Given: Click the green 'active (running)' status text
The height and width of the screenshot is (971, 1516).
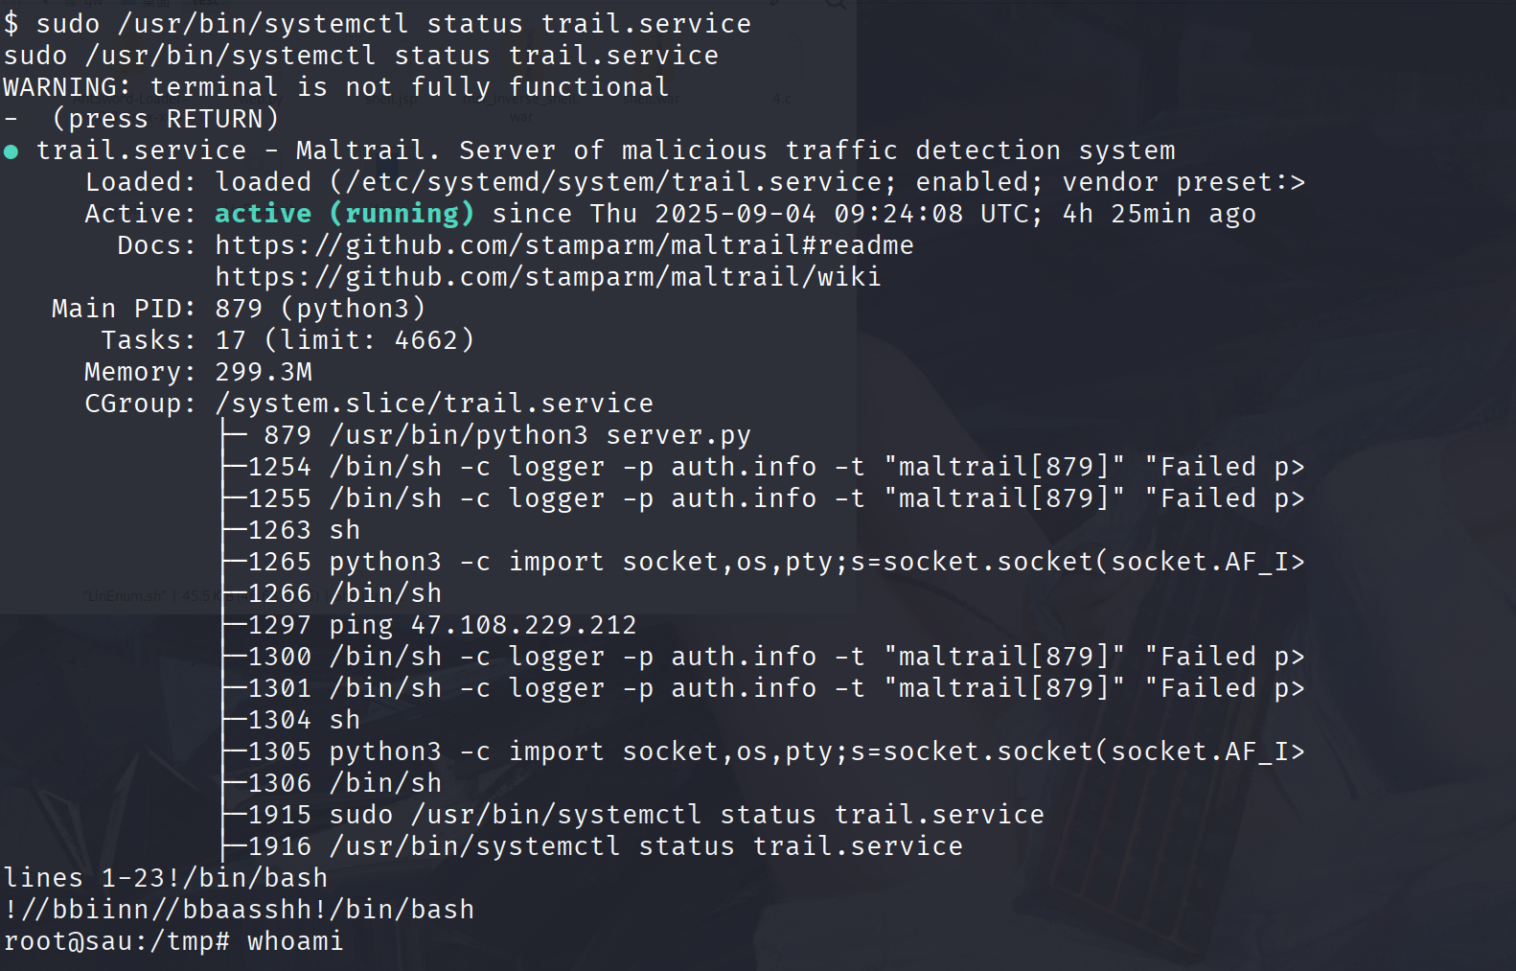Looking at the screenshot, I should 344,214.
